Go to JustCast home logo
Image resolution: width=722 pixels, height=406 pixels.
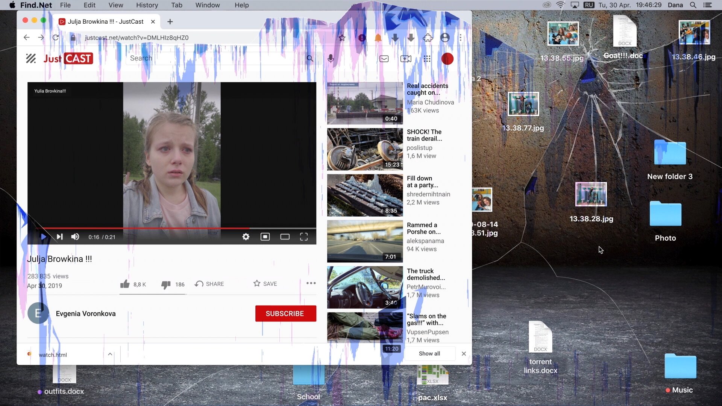[x=68, y=58]
